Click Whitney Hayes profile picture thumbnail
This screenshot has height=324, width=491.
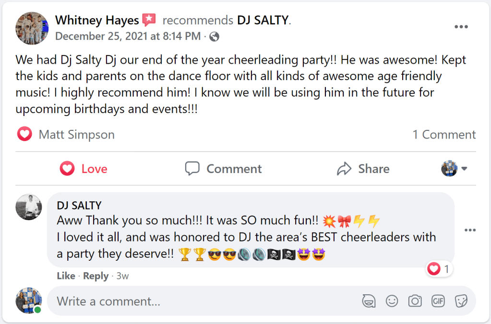(x=32, y=28)
